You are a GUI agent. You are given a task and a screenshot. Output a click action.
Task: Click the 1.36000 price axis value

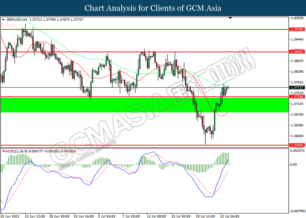(297, 136)
